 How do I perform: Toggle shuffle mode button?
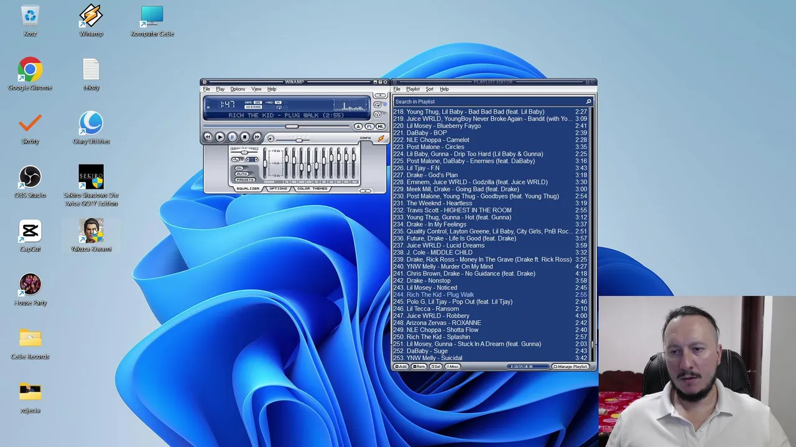[377, 114]
